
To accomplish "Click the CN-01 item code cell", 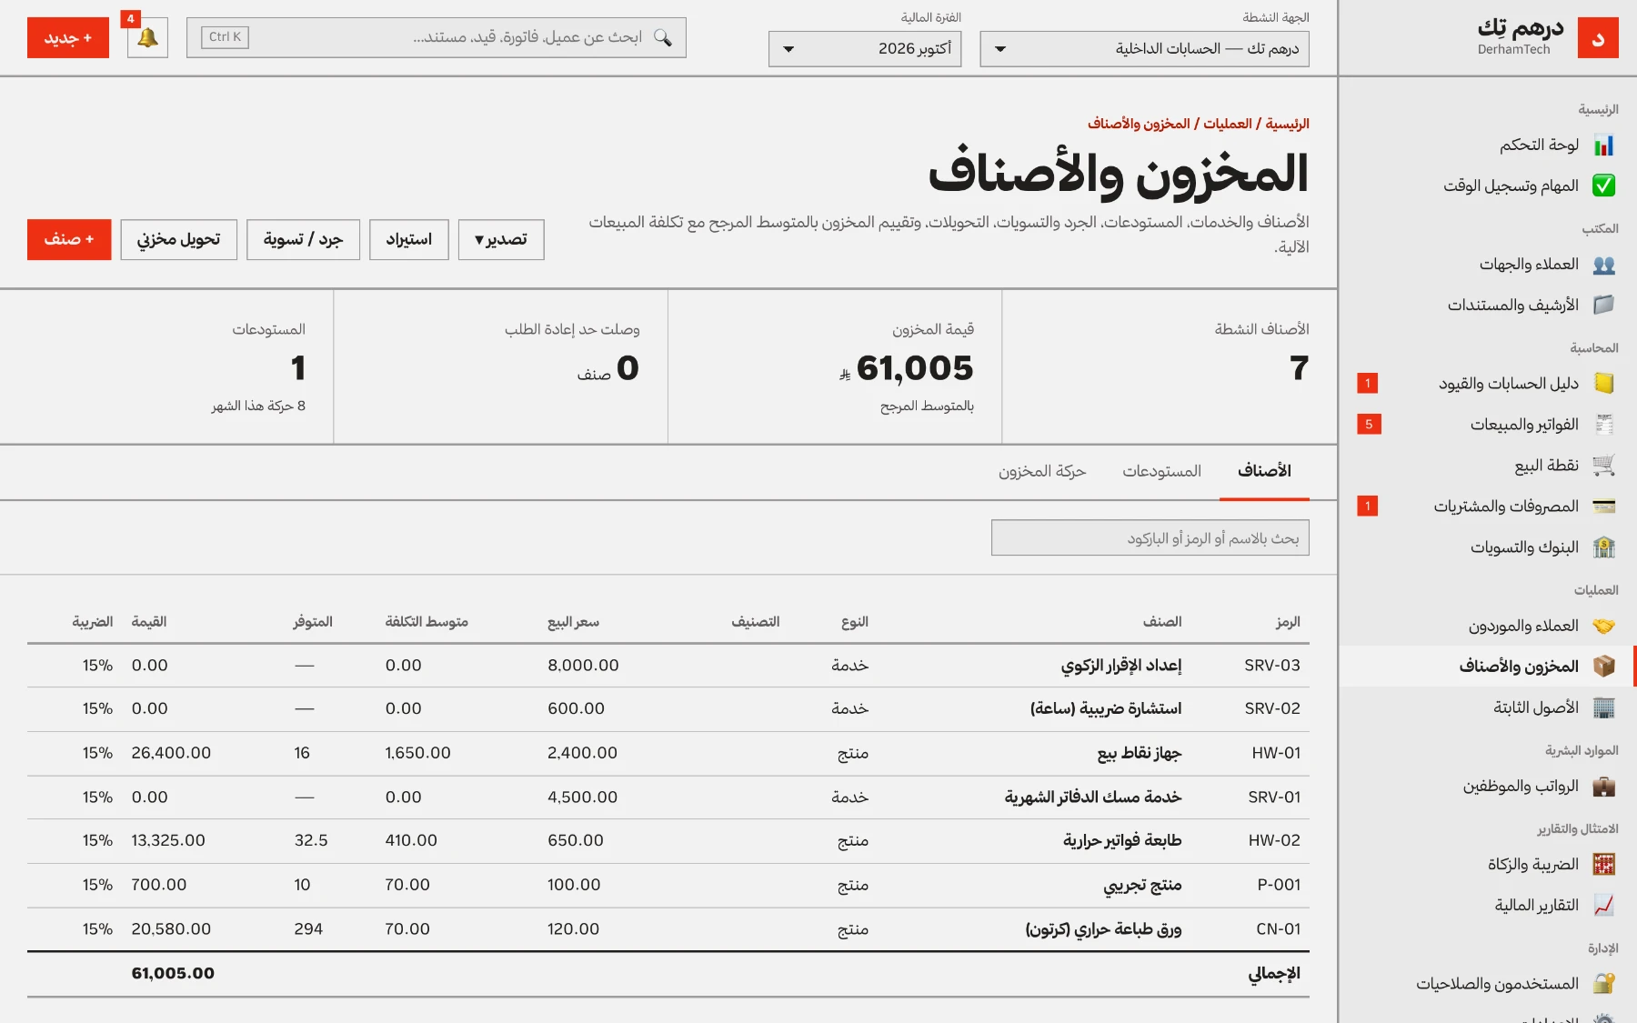I will [x=1279, y=929].
